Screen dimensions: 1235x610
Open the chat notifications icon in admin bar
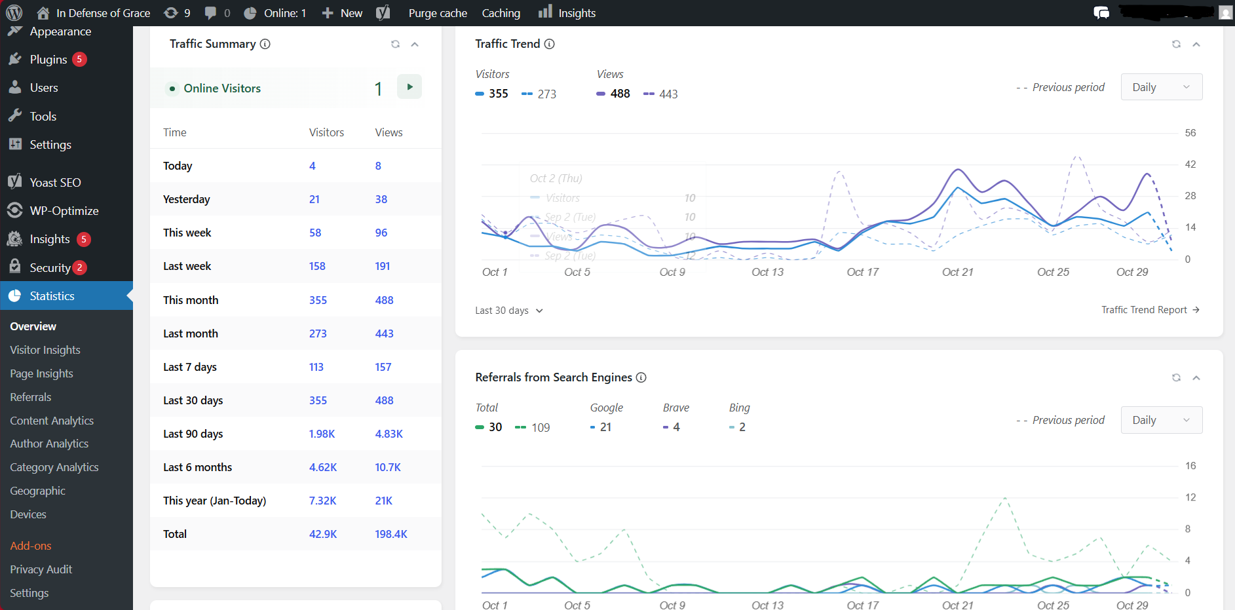point(1101,12)
